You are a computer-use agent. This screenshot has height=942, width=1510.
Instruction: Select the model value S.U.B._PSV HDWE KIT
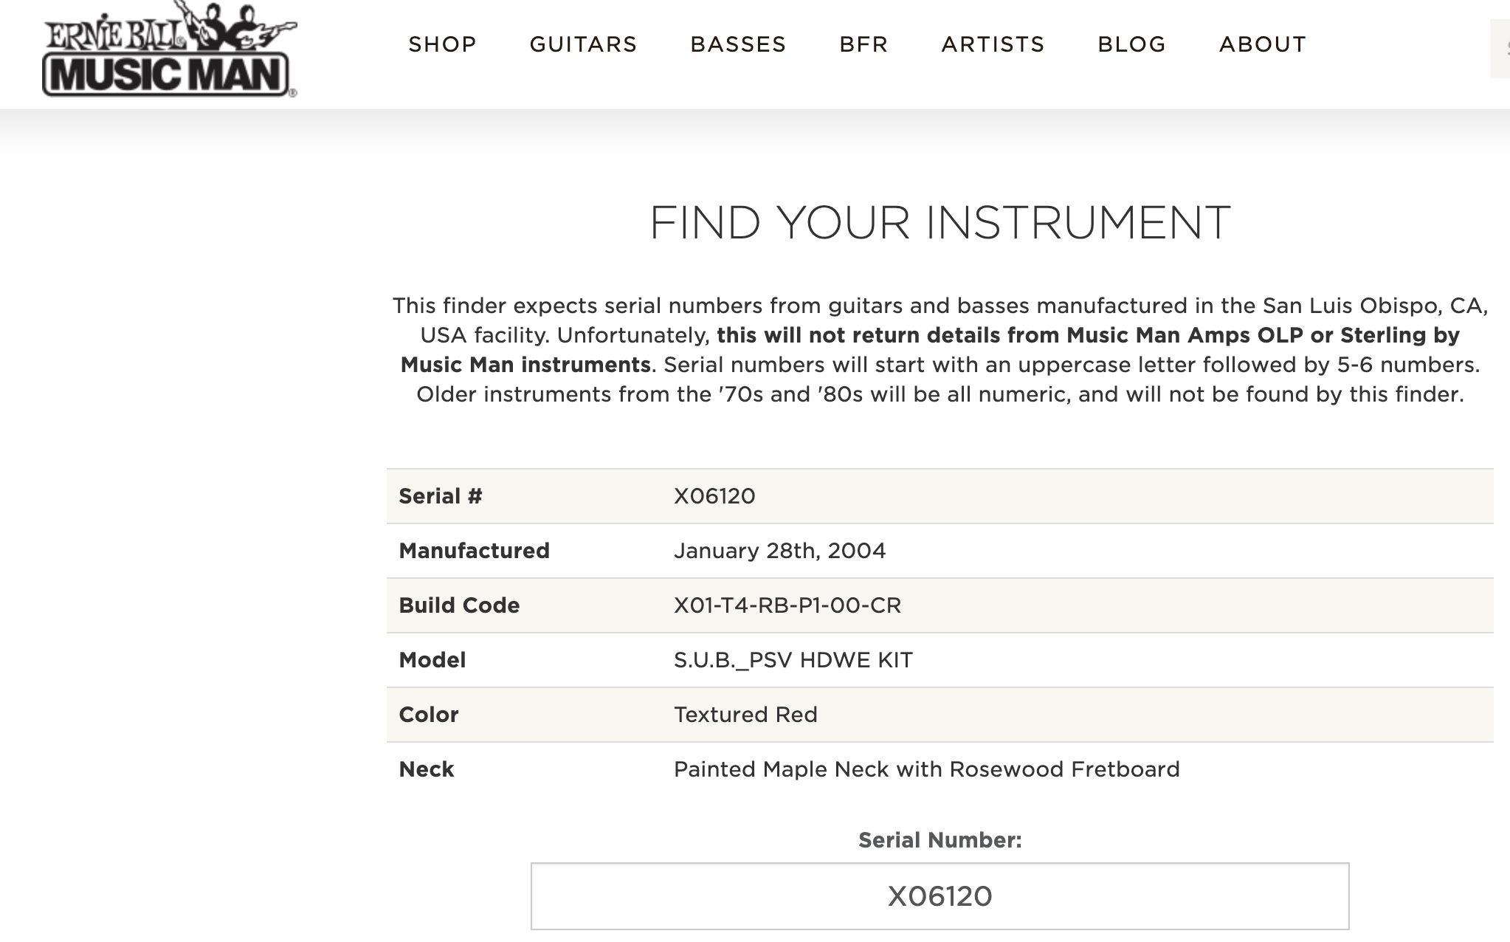[x=793, y=660]
